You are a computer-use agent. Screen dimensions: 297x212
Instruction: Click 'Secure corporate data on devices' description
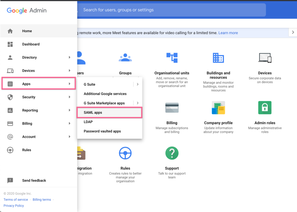tap(265, 80)
